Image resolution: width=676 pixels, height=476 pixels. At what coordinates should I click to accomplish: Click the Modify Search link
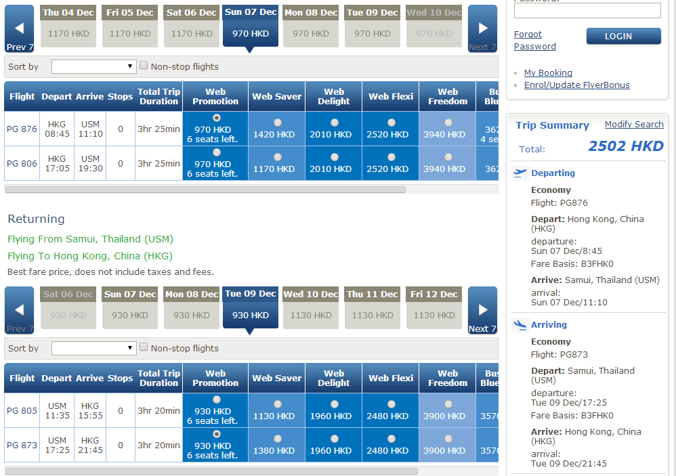coord(634,125)
